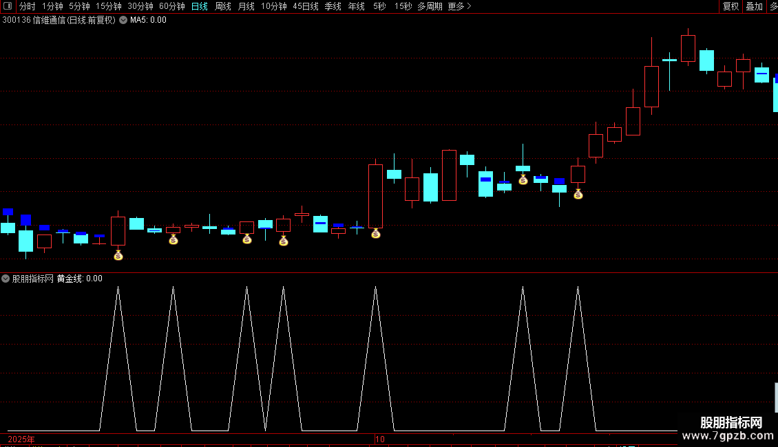Switch to 45日线 period
778x447 pixels.
tap(306, 6)
